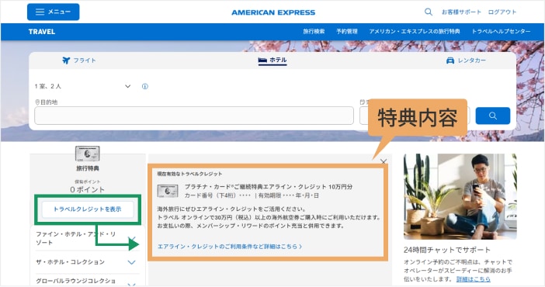Open 旅行検索 menu item
The image size is (545, 287).
(x=314, y=32)
